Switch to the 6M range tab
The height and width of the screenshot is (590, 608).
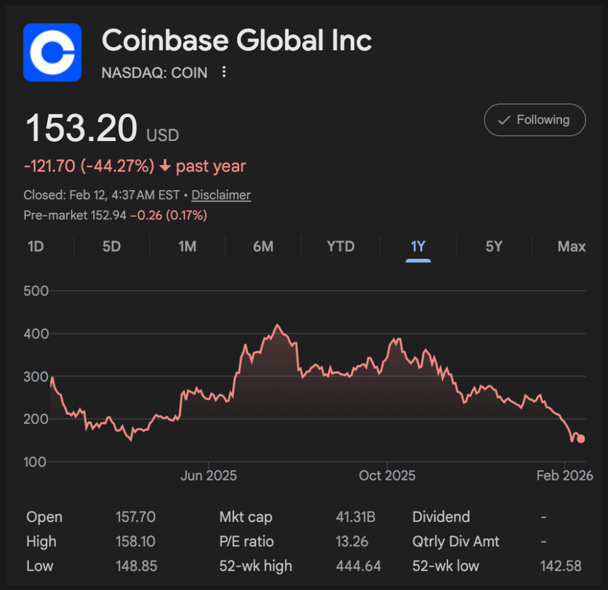(263, 246)
